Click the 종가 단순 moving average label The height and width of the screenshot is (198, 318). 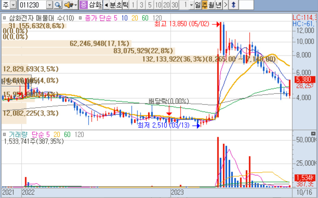(98, 18)
